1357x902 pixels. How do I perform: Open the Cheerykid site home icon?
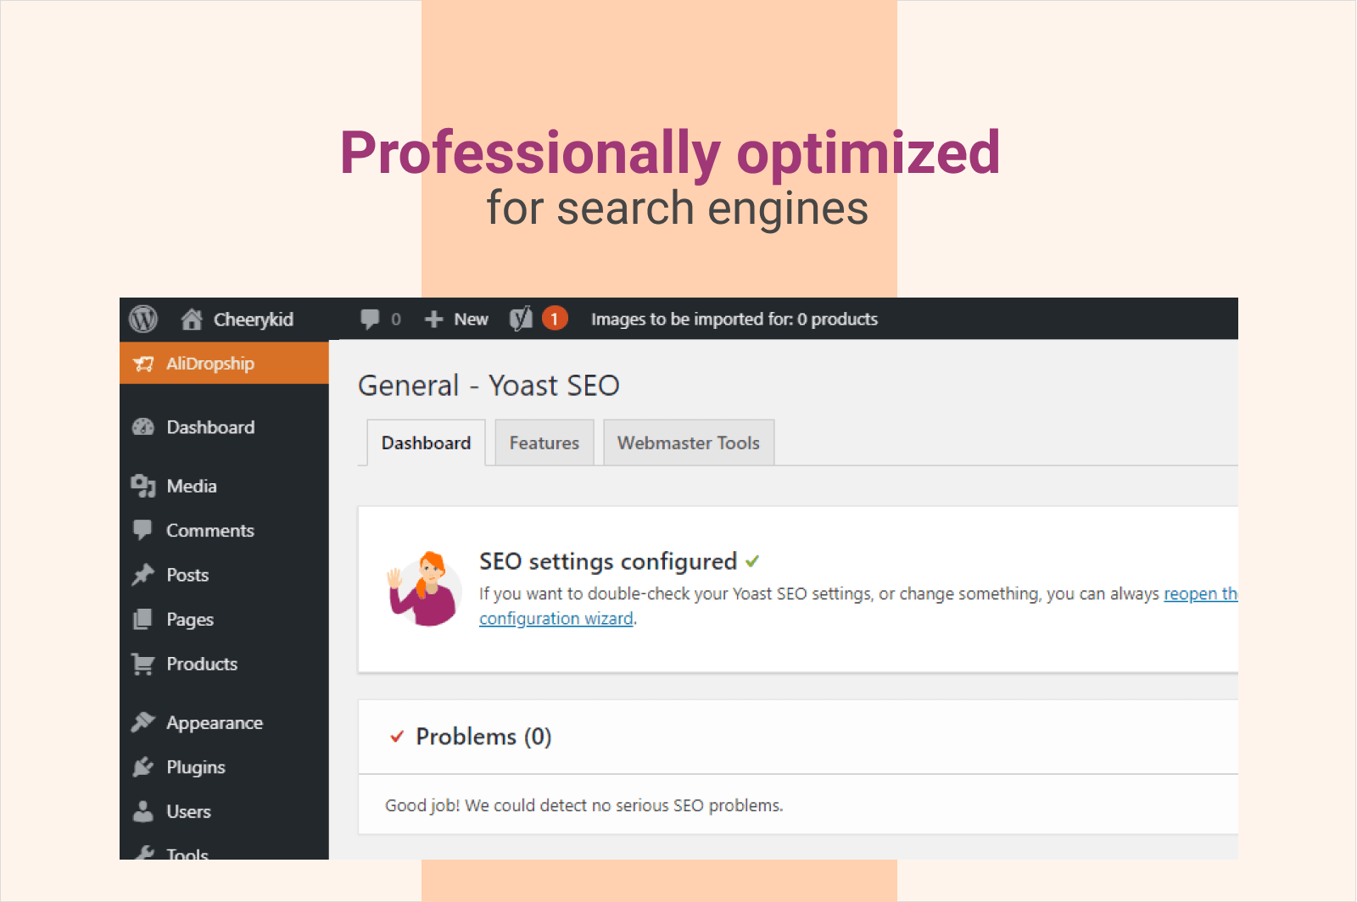pos(192,319)
